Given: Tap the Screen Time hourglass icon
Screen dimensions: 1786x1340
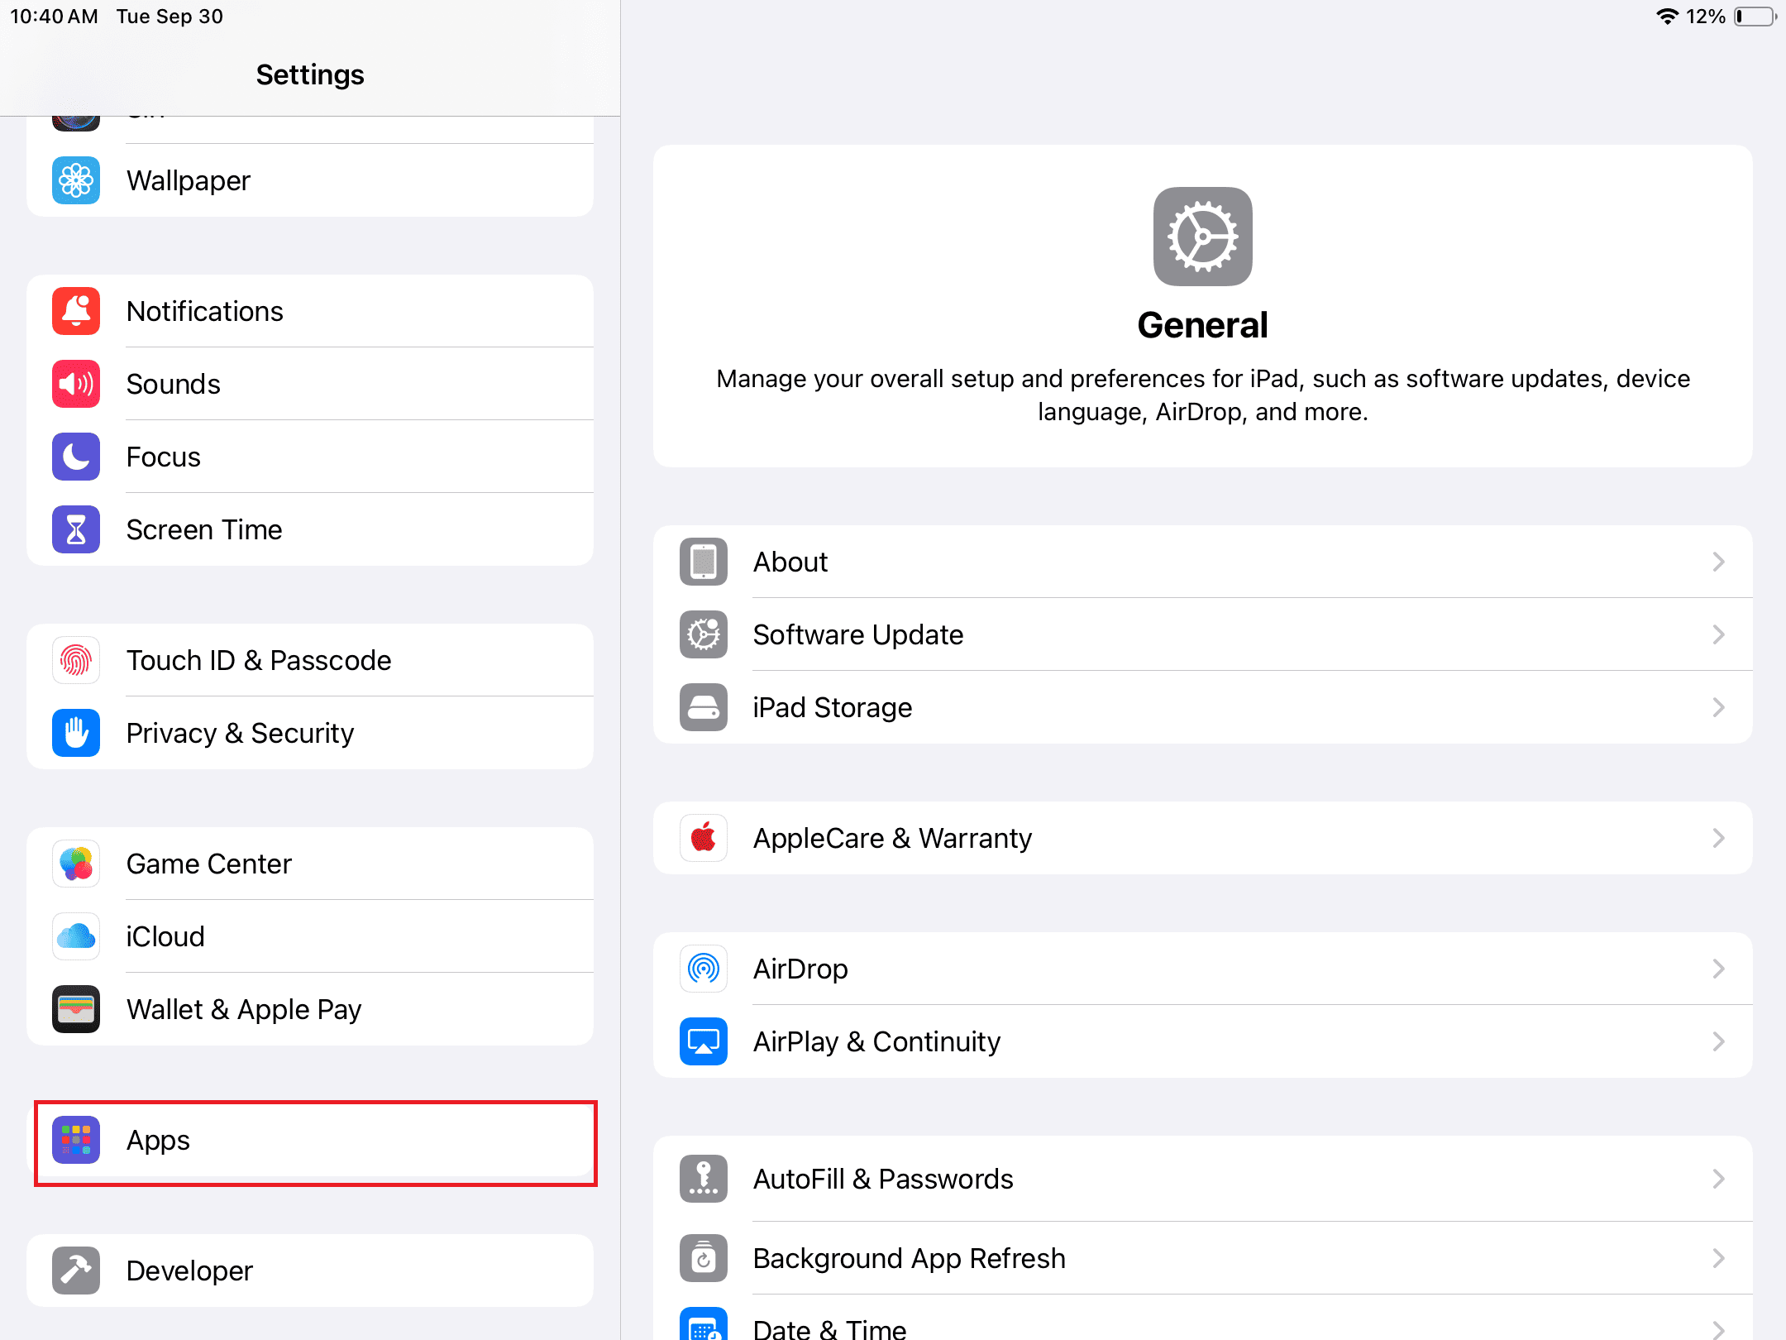Looking at the screenshot, I should point(76,529).
